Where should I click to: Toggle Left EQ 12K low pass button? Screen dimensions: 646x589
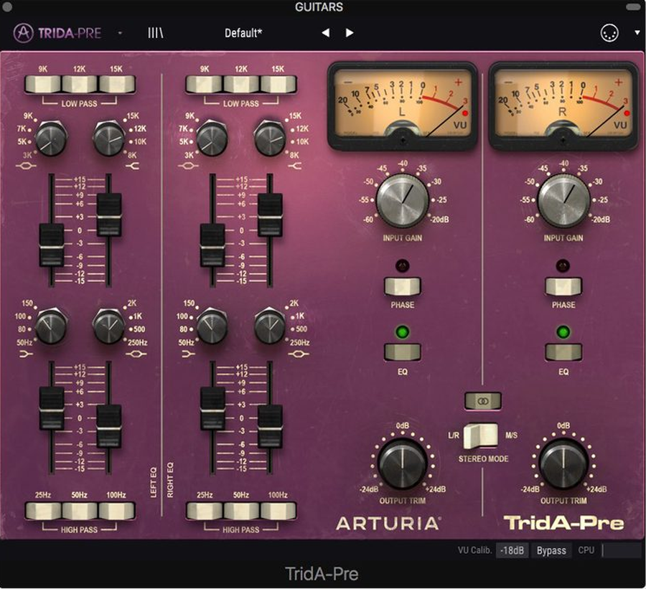[80, 85]
